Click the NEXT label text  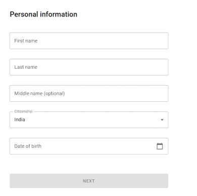pyautogui.click(x=89, y=181)
